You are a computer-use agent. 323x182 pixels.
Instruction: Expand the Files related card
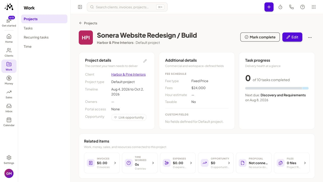(x=292, y=163)
